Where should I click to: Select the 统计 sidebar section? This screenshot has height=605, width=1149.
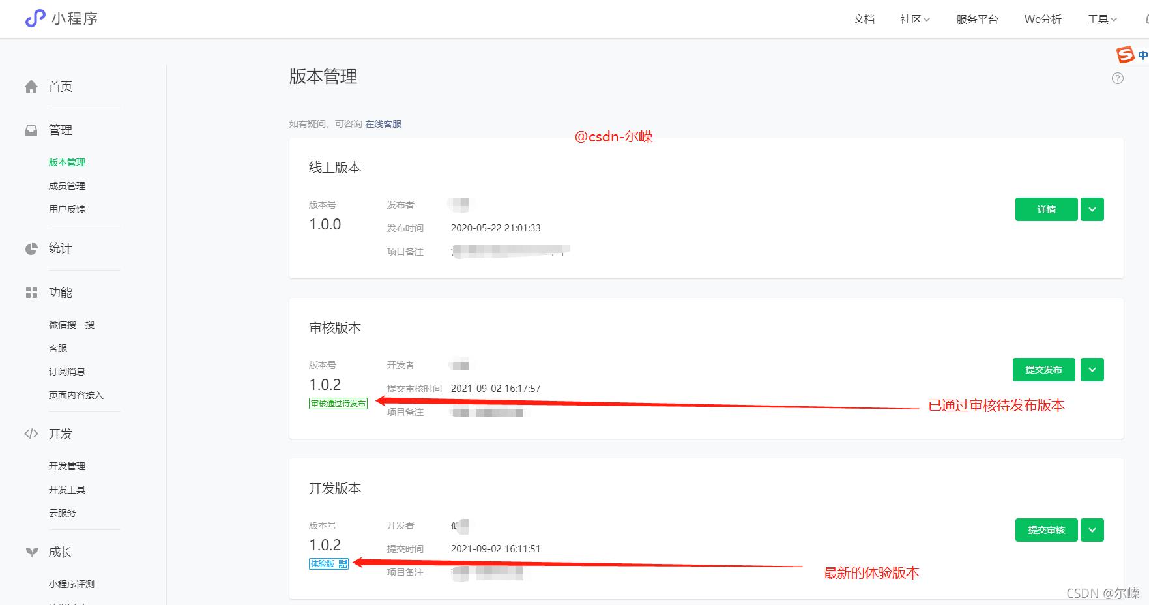(61, 248)
